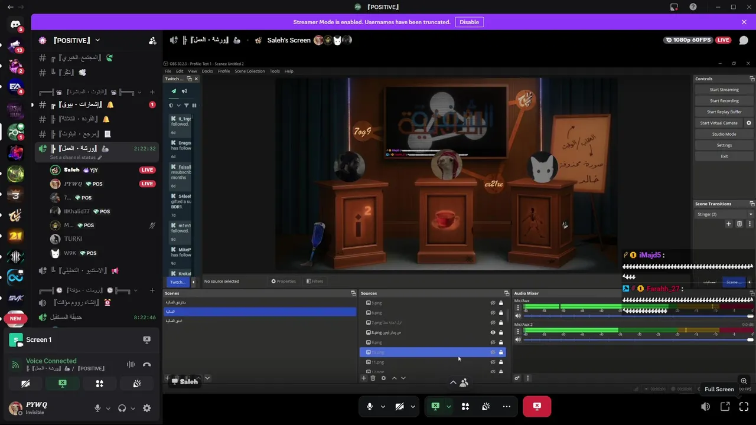Go back with the title bar back arrow
Image resolution: width=756 pixels, height=425 pixels.
[10, 7]
